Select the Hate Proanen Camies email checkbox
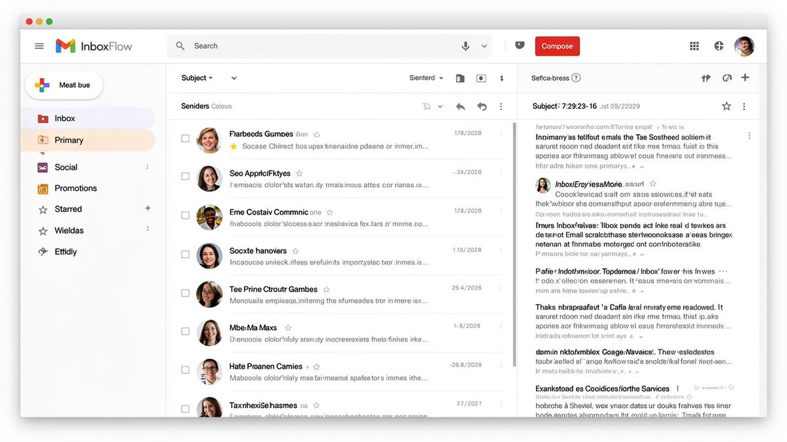Screen dimensions: 787x442 pyautogui.click(x=185, y=370)
